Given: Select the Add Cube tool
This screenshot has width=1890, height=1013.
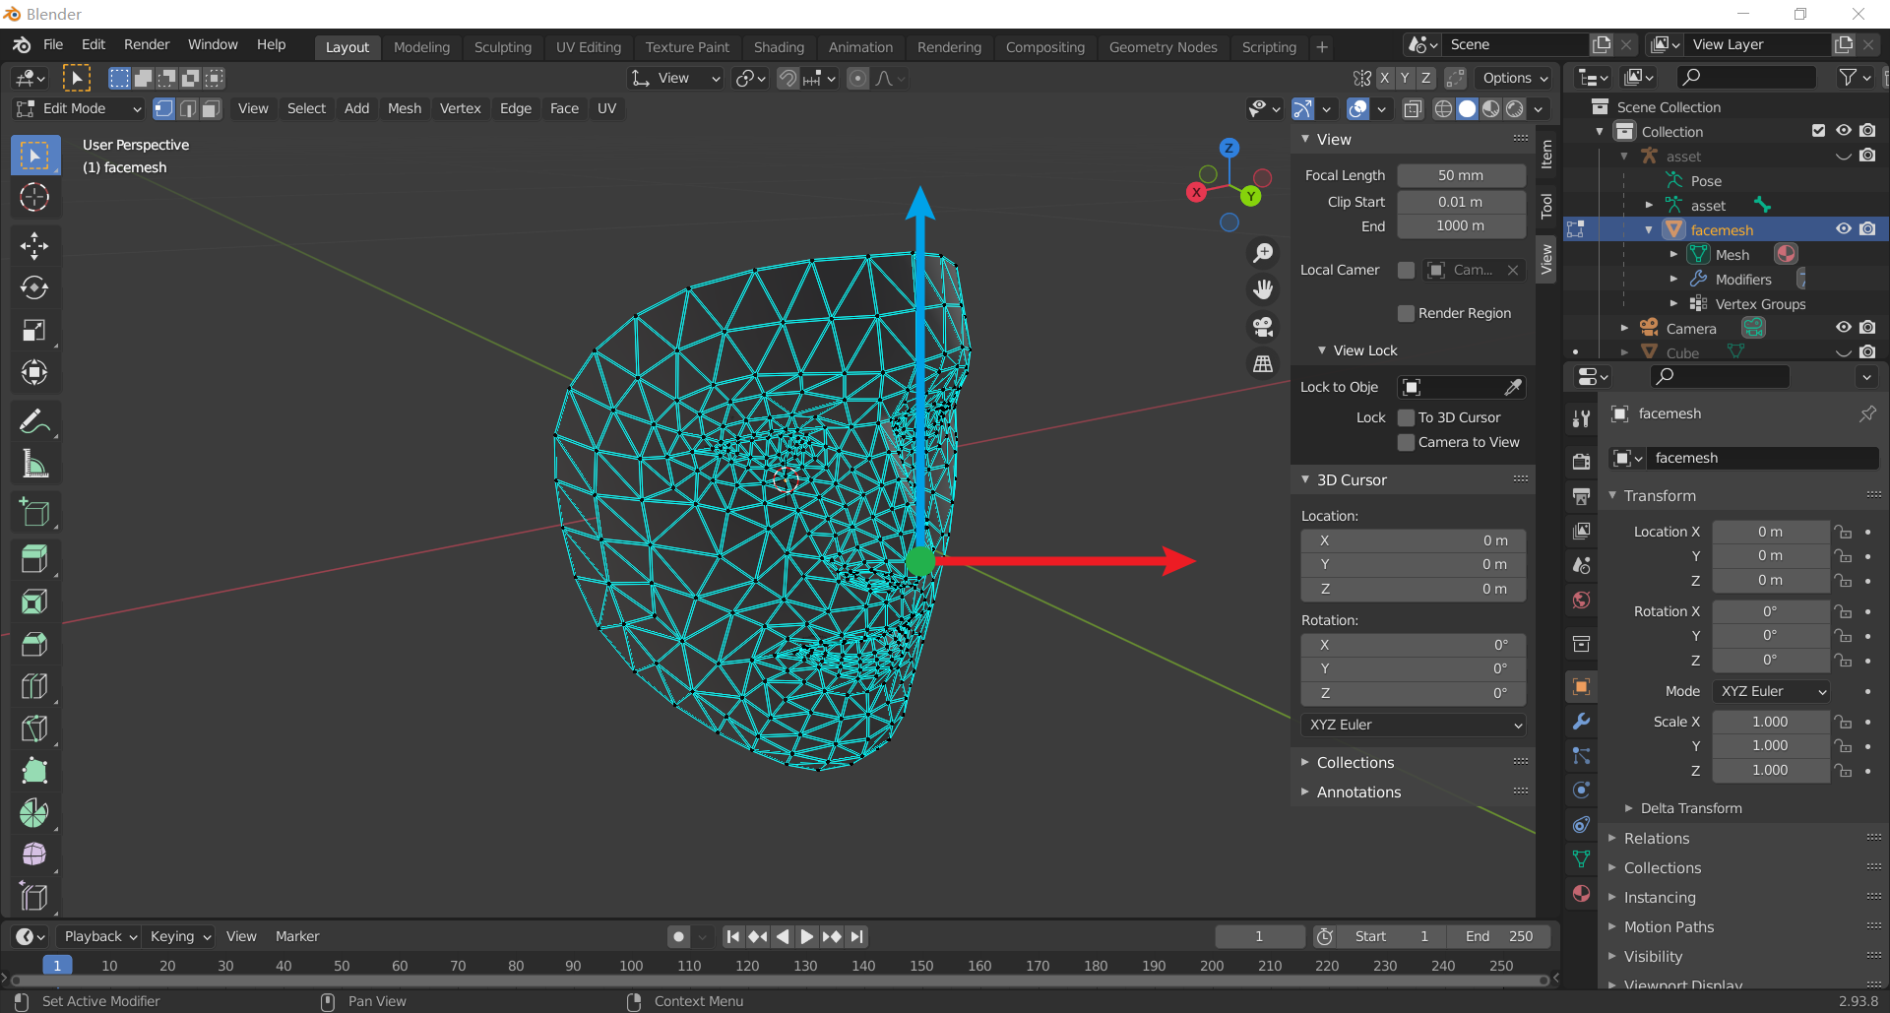Looking at the screenshot, I should click(34, 512).
